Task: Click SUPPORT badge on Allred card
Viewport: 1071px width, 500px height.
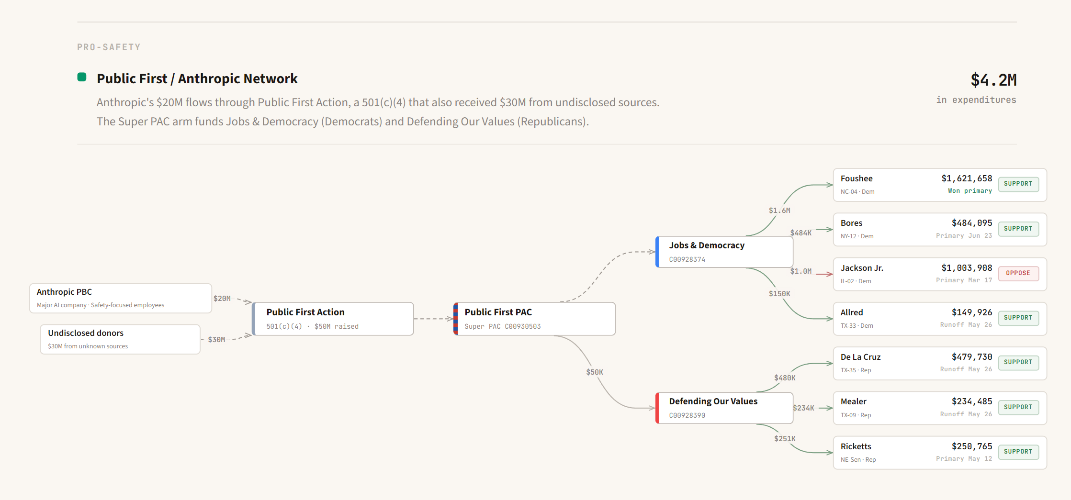Action: (1018, 318)
